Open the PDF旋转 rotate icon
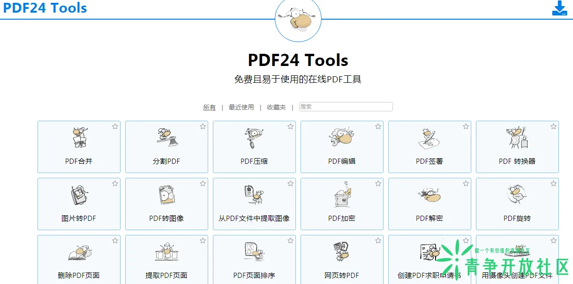Viewport: 573px width, 284px height. [517, 195]
